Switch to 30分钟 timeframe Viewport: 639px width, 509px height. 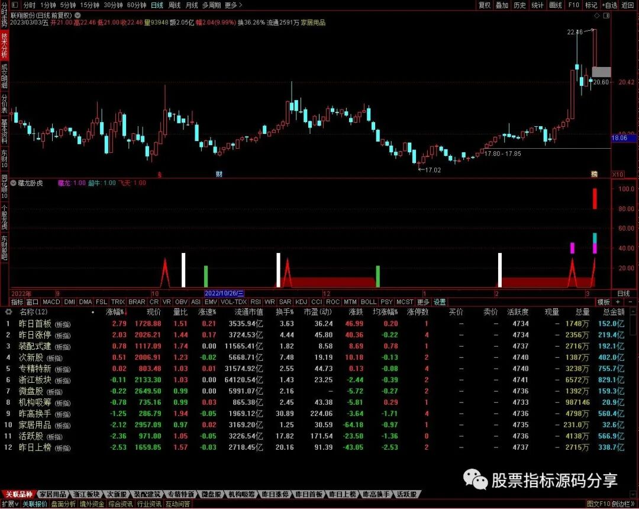point(113,5)
